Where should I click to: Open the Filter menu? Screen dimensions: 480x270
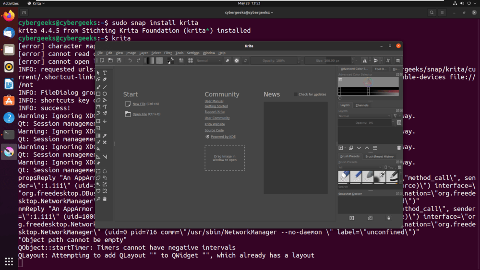click(168, 53)
